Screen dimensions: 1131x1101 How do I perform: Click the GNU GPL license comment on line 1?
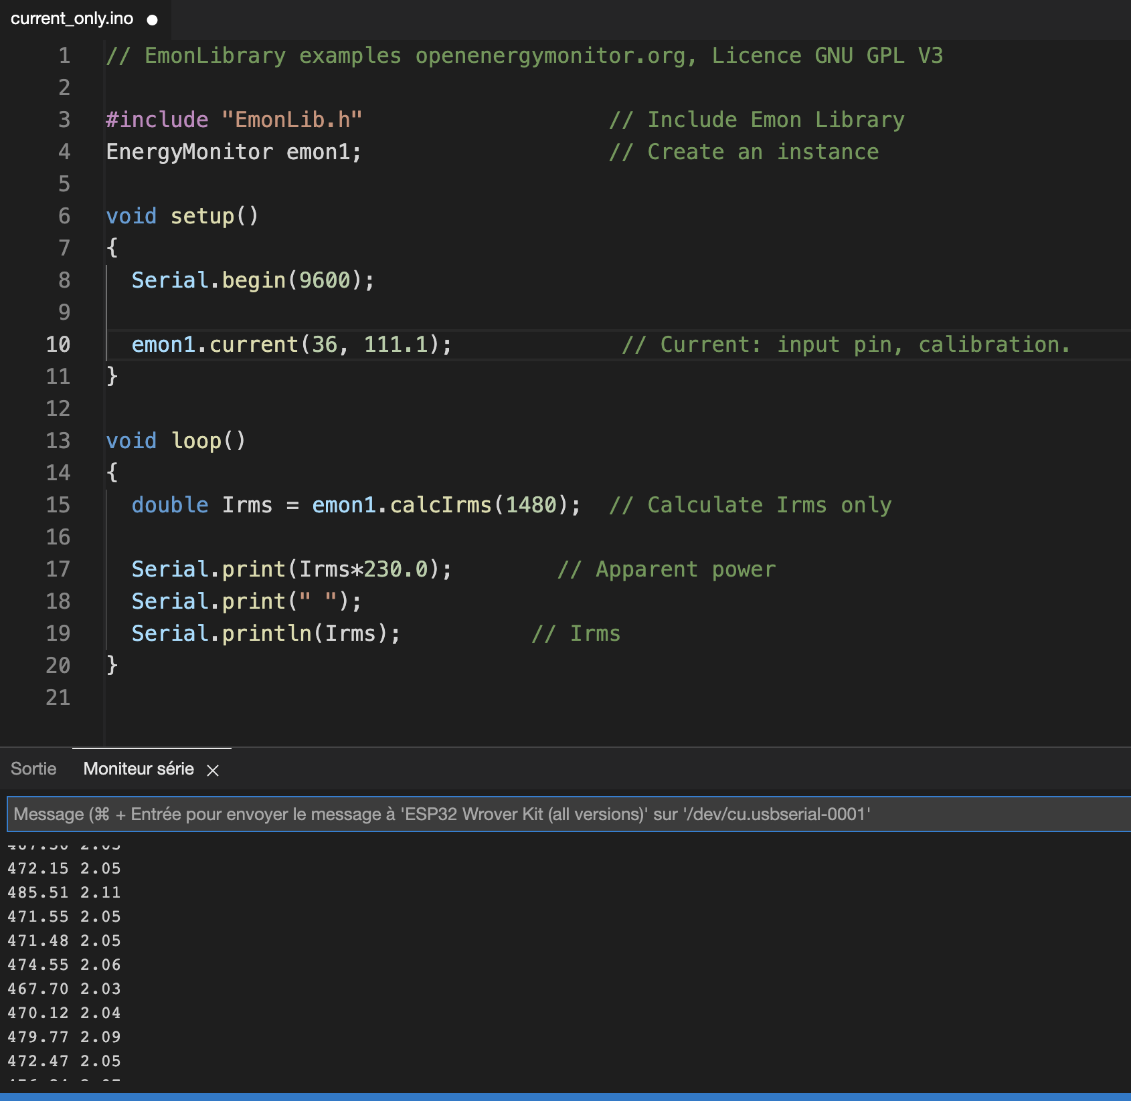(522, 56)
